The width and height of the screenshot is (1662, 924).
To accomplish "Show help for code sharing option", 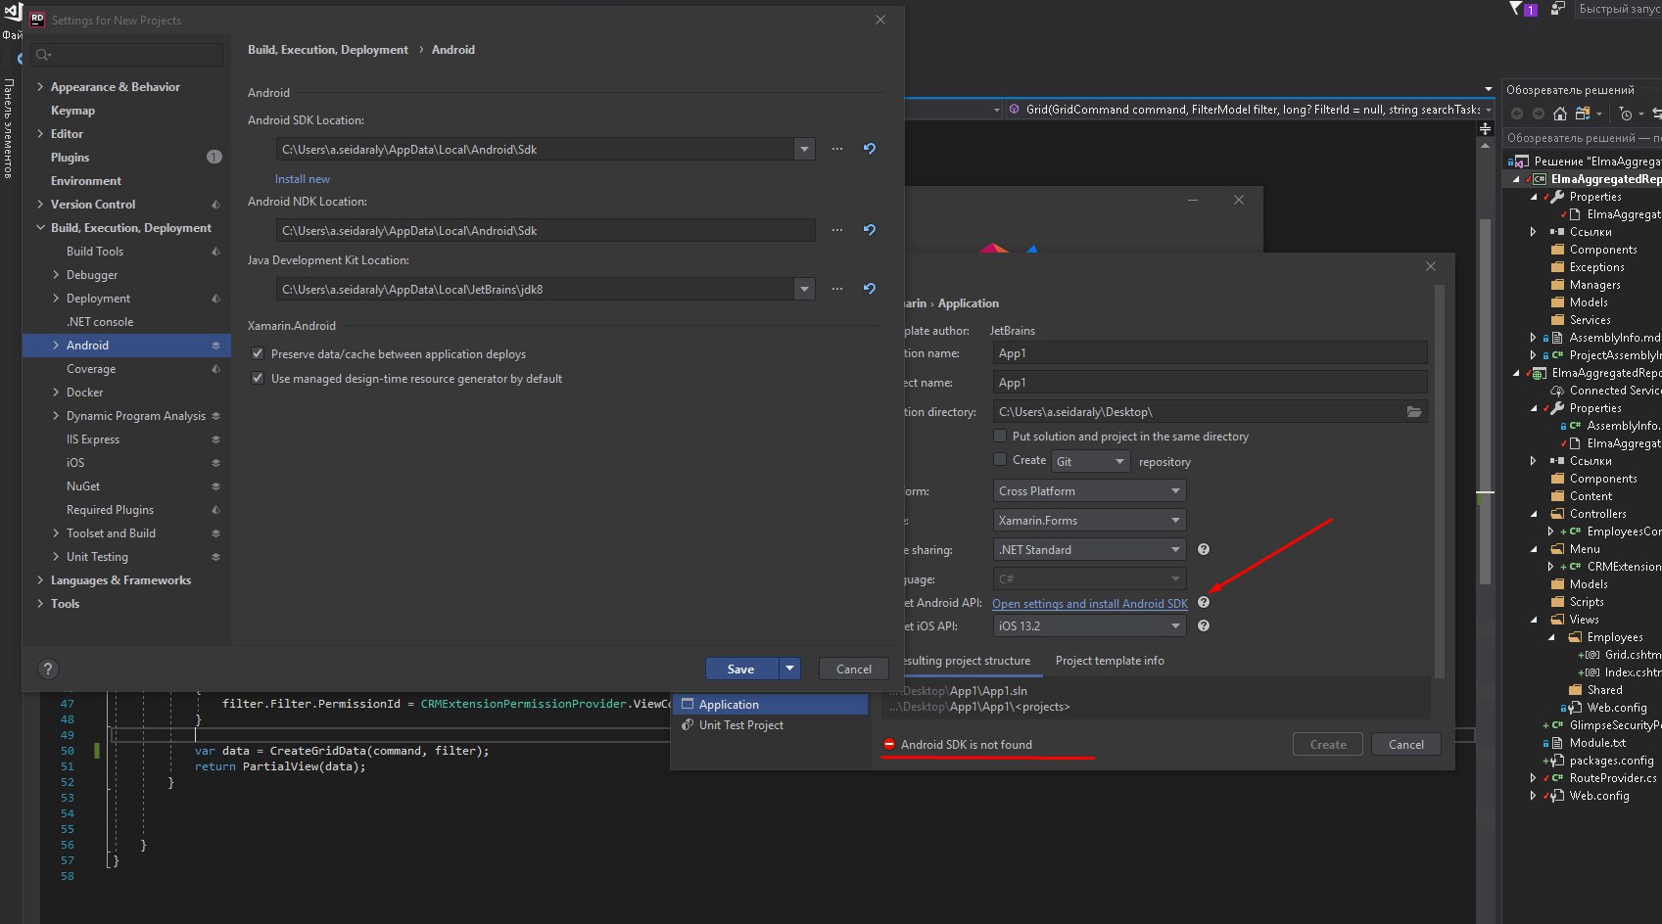I will 1204,550.
